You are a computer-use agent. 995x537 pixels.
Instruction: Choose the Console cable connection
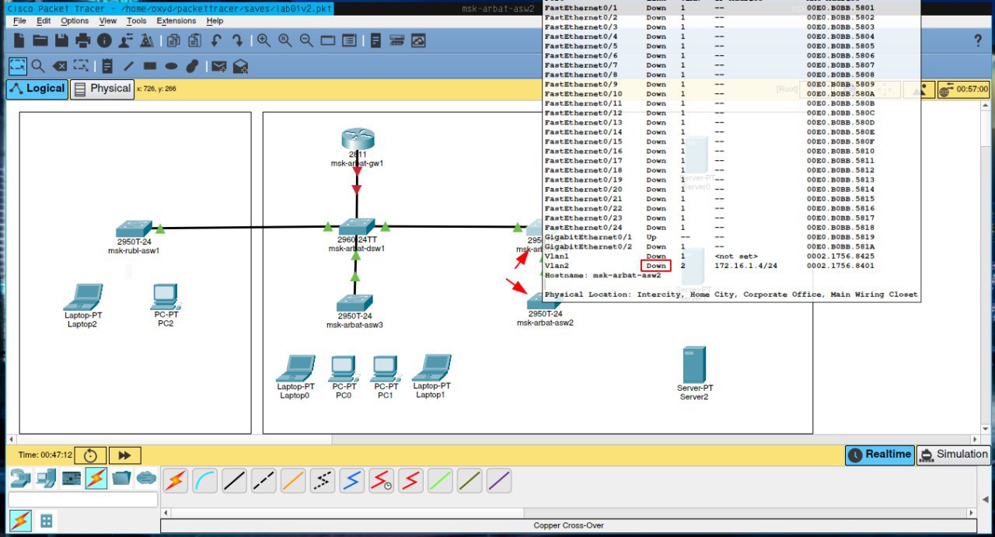205,481
